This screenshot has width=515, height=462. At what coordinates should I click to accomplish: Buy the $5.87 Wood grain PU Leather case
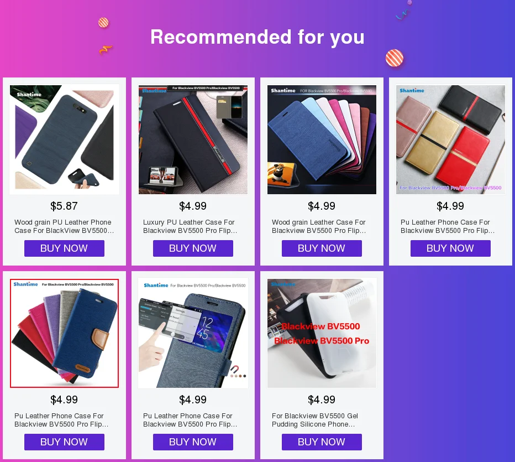pos(64,248)
